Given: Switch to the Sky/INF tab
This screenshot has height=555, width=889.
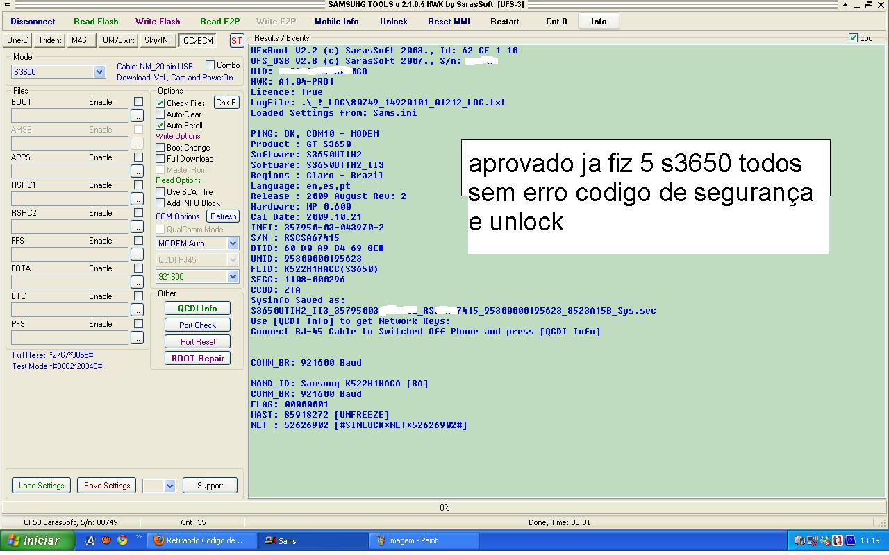Looking at the screenshot, I should [158, 40].
